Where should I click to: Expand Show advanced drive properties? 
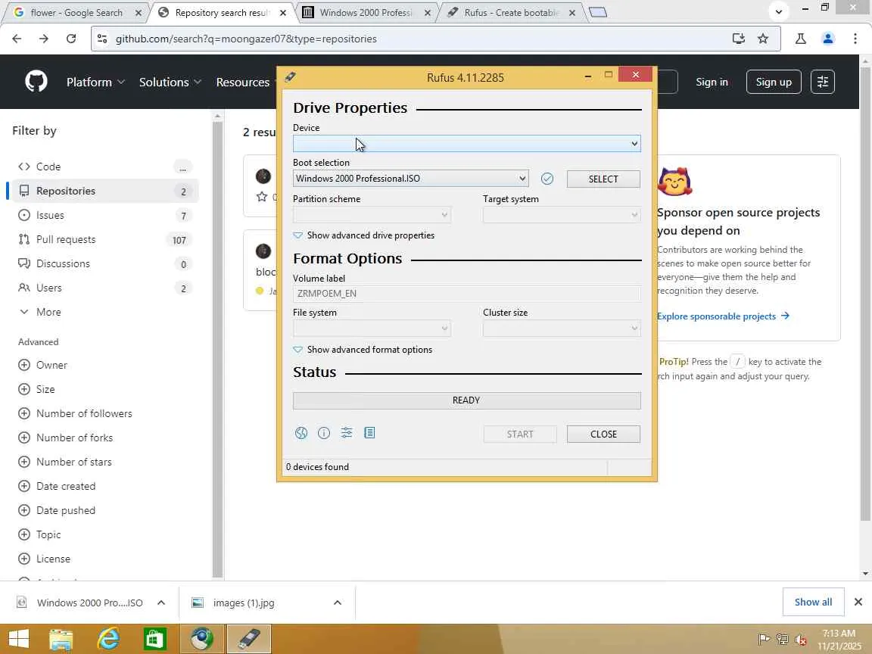(363, 235)
